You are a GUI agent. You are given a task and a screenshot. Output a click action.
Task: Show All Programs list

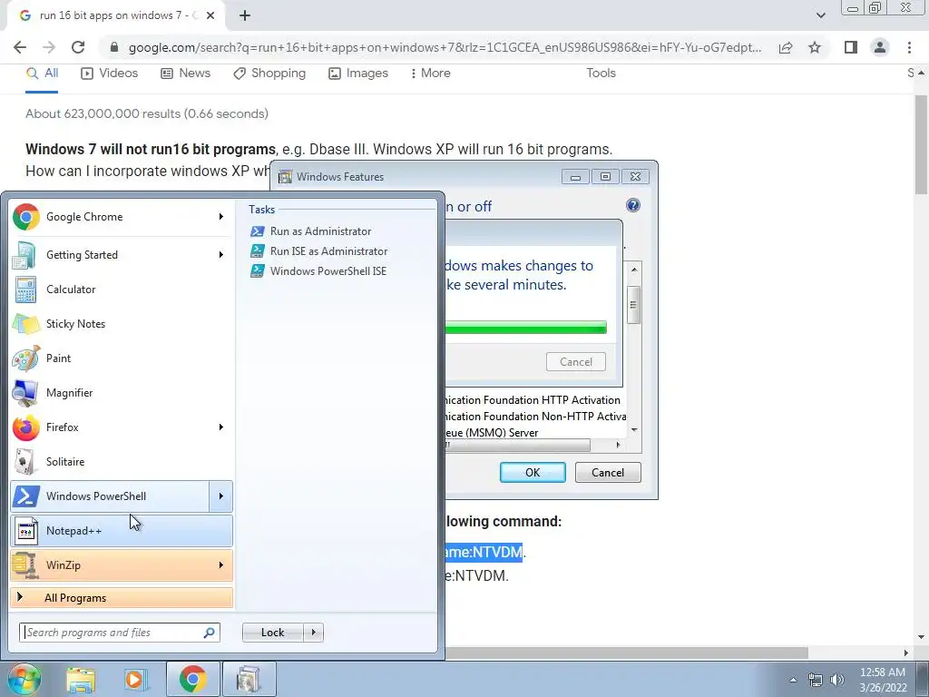click(x=122, y=598)
